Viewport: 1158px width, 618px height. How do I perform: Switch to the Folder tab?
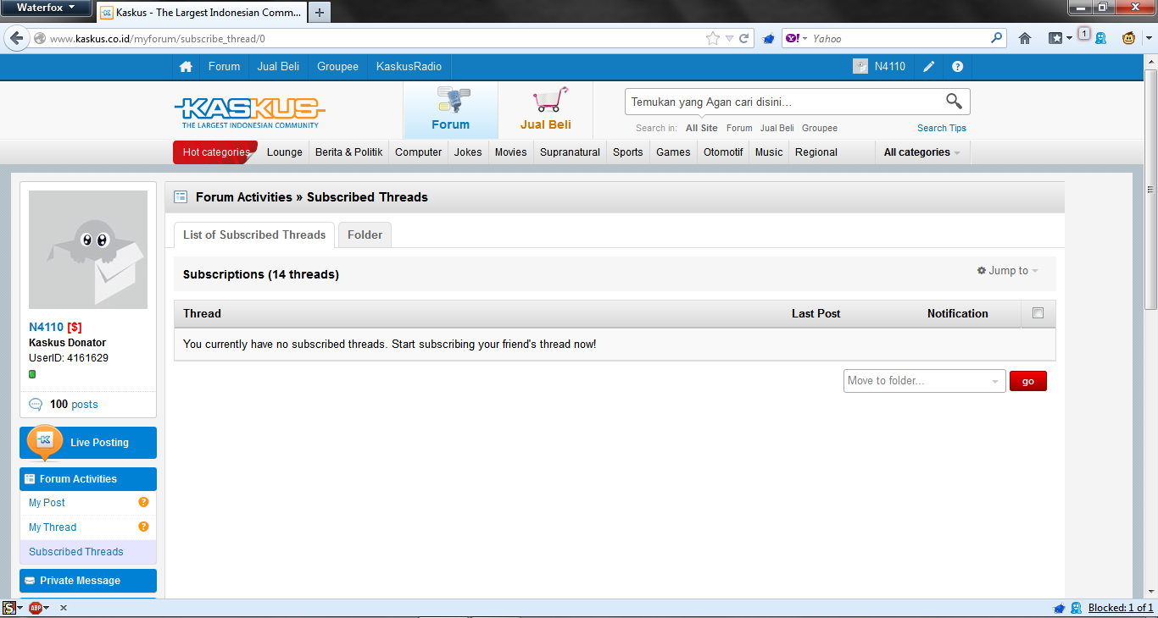(x=365, y=235)
